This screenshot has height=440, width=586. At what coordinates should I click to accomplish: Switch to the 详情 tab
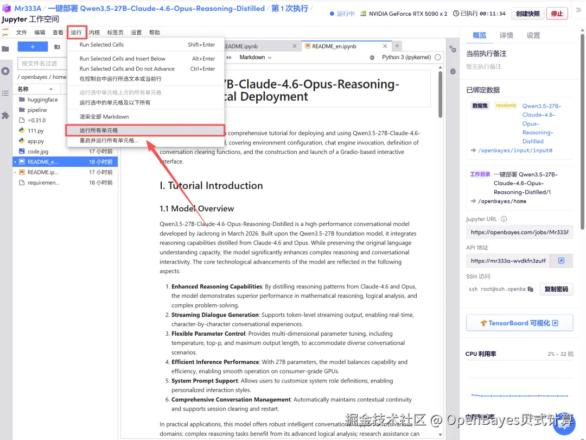click(x=506, y=35)
